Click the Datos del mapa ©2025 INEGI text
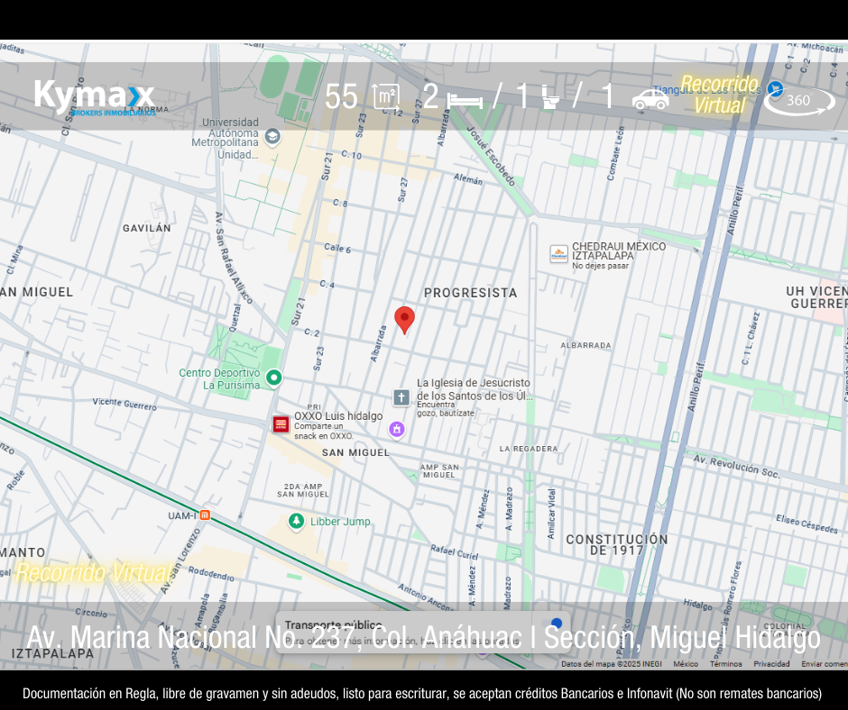Screen dimensions: 848x710 click(x=611, y=663)
